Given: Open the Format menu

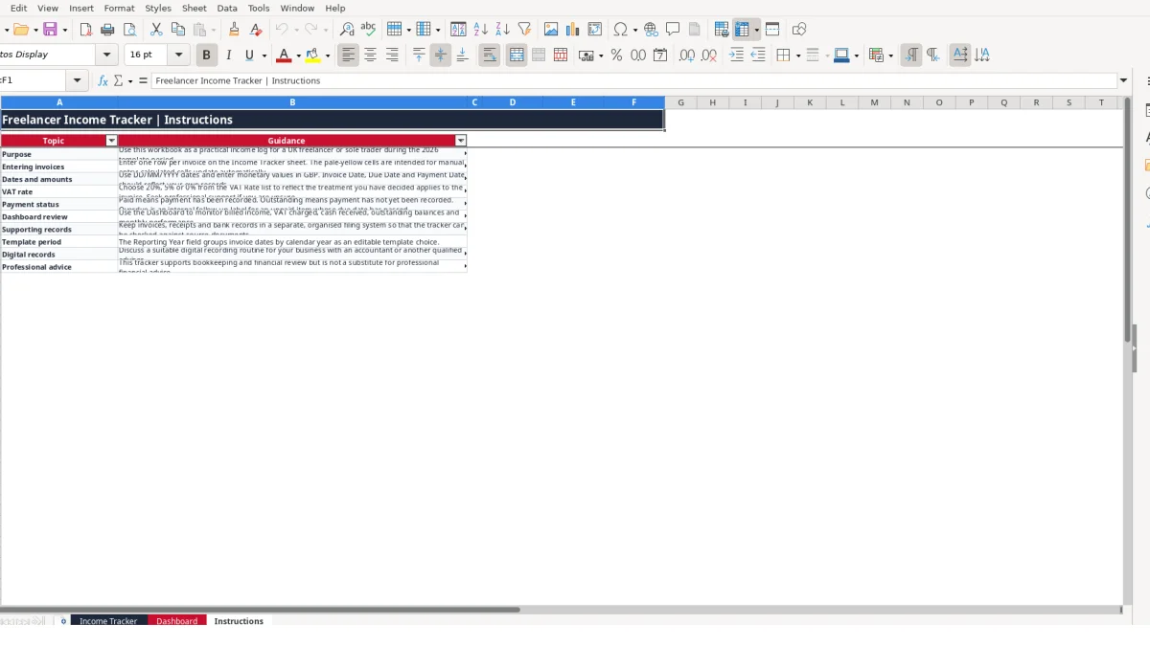Looking at the screenshot, I should [x=119, y=8].
